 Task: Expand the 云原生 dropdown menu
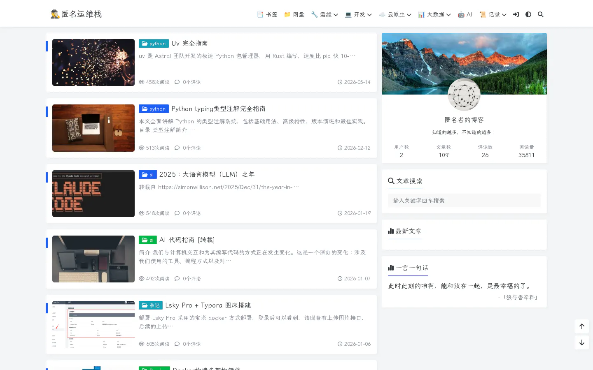395,14
